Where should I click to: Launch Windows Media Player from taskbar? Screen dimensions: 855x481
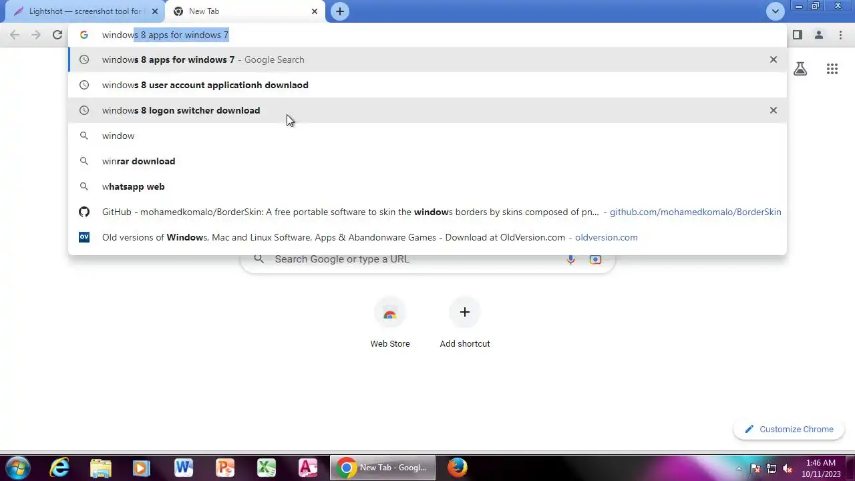pyautogui.click(x=142, y=468)
